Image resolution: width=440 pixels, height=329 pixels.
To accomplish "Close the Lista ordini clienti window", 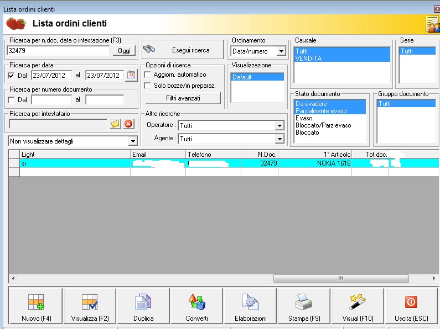I will click(437, 9).
